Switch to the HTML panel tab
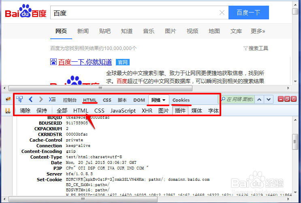The image size is (301, 203). pos(90,100)
